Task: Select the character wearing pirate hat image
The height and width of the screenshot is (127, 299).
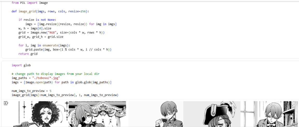Action: [x=212, y=114]
